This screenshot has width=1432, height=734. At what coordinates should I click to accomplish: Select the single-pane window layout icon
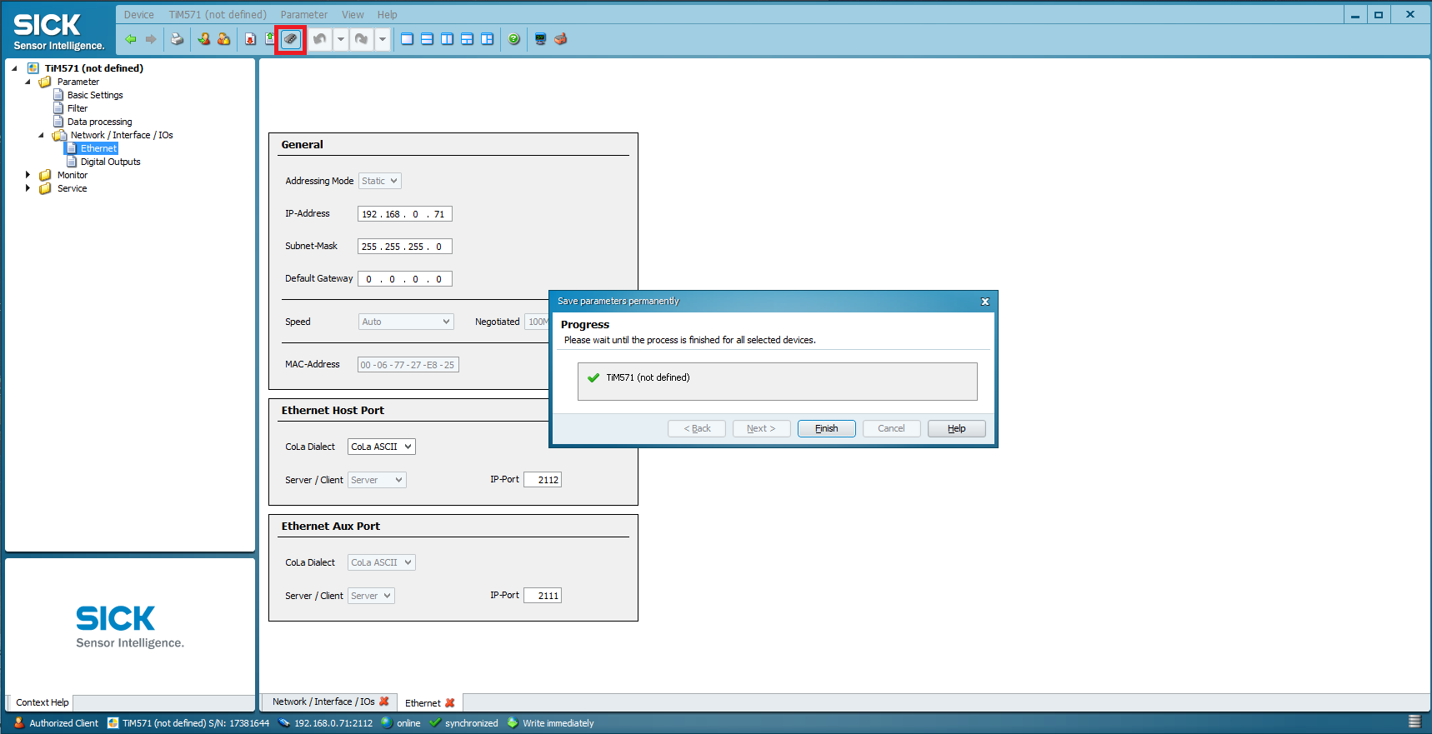click(x=408, y=39)
